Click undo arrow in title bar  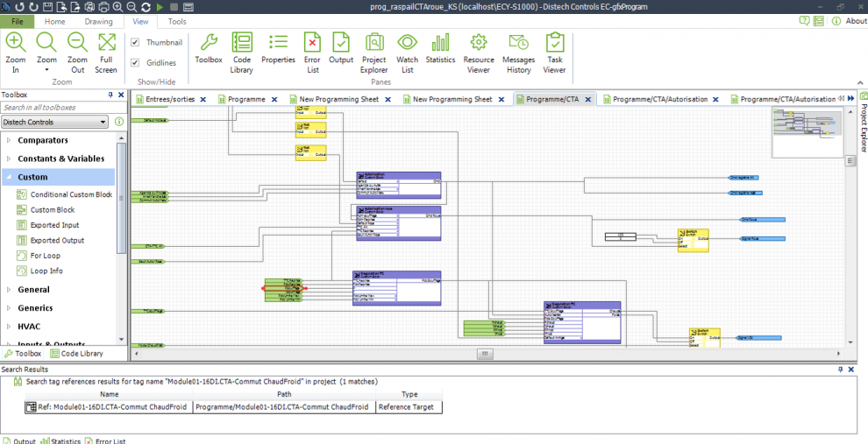click(x=20, y=7)
